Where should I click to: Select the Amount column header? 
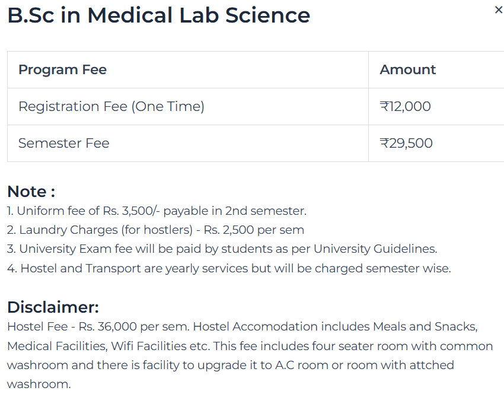(407, 69)
